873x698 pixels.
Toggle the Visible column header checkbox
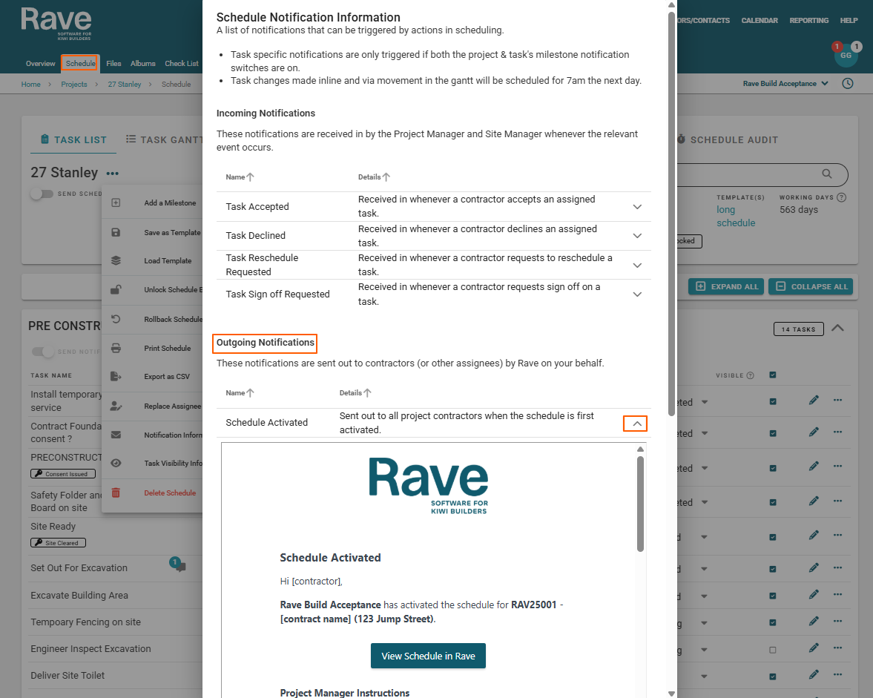pyautogui.click(x=772, y=375)
